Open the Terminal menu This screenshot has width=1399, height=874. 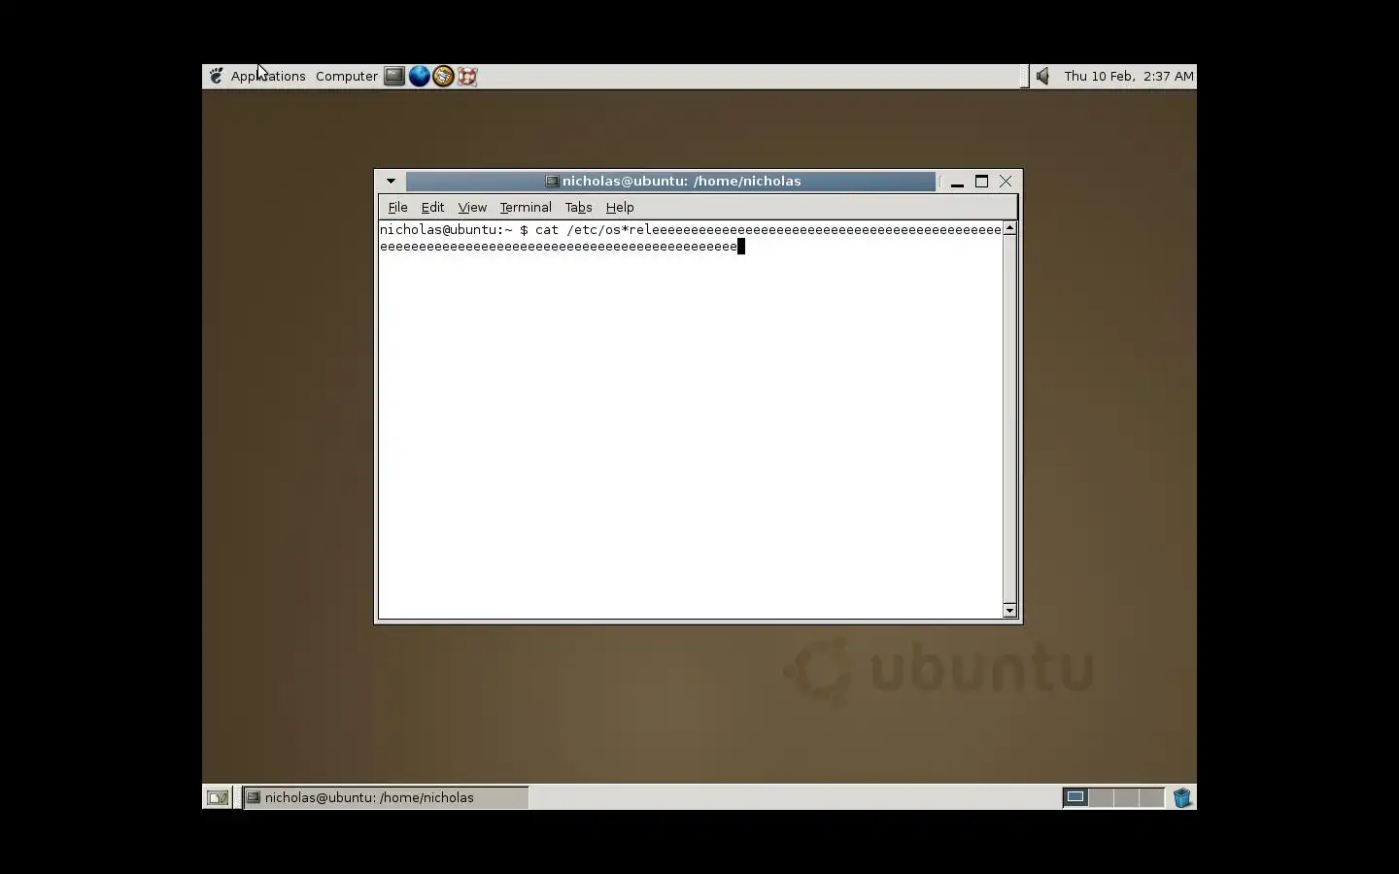tap(526, 207)
